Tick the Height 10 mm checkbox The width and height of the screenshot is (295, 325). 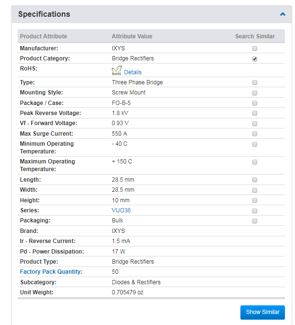pos(255,200)
